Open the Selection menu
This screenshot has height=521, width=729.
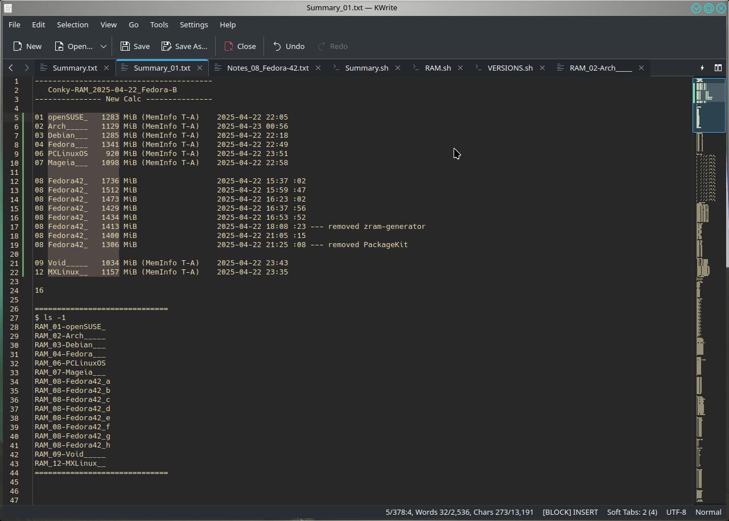pyautogui.click(x=72, y=24)
